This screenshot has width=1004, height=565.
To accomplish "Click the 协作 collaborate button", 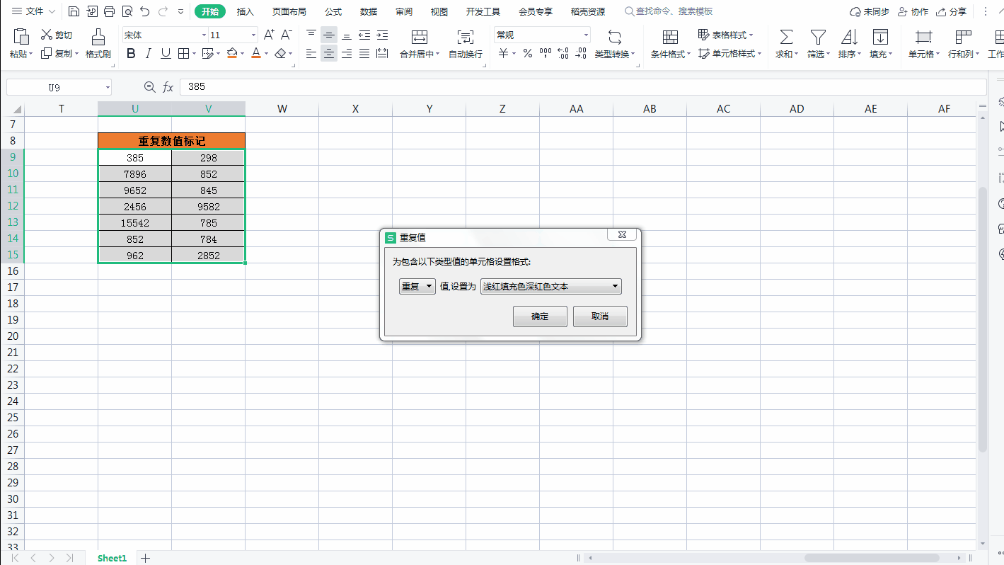I will tap(913, 11).
